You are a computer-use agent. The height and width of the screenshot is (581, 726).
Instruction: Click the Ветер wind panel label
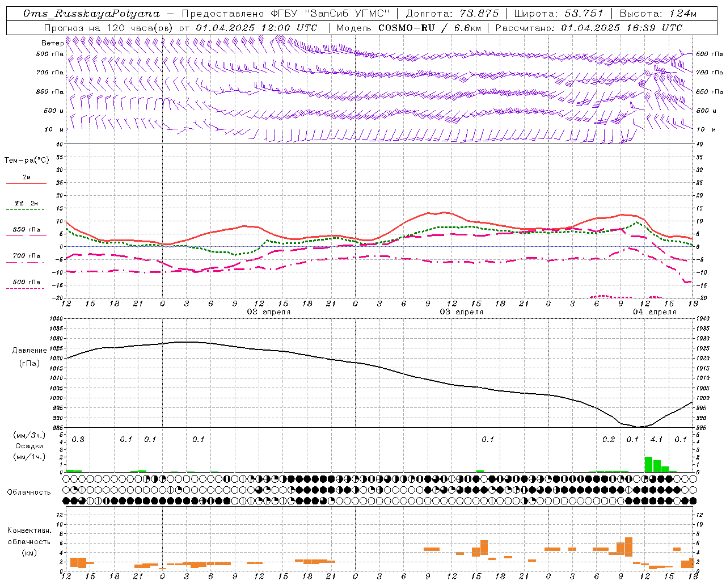pyautogui.click(x=53, y=43)
